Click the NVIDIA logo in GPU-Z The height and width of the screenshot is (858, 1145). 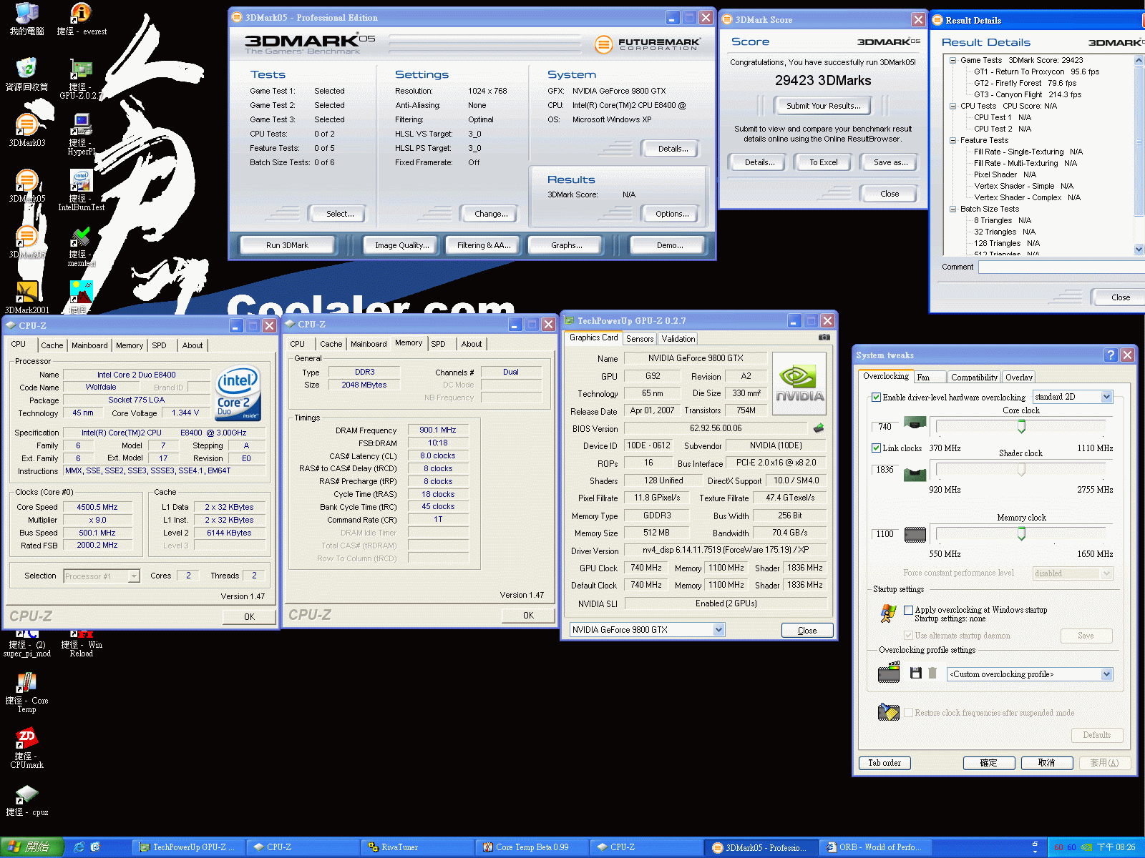click(799, 383)
